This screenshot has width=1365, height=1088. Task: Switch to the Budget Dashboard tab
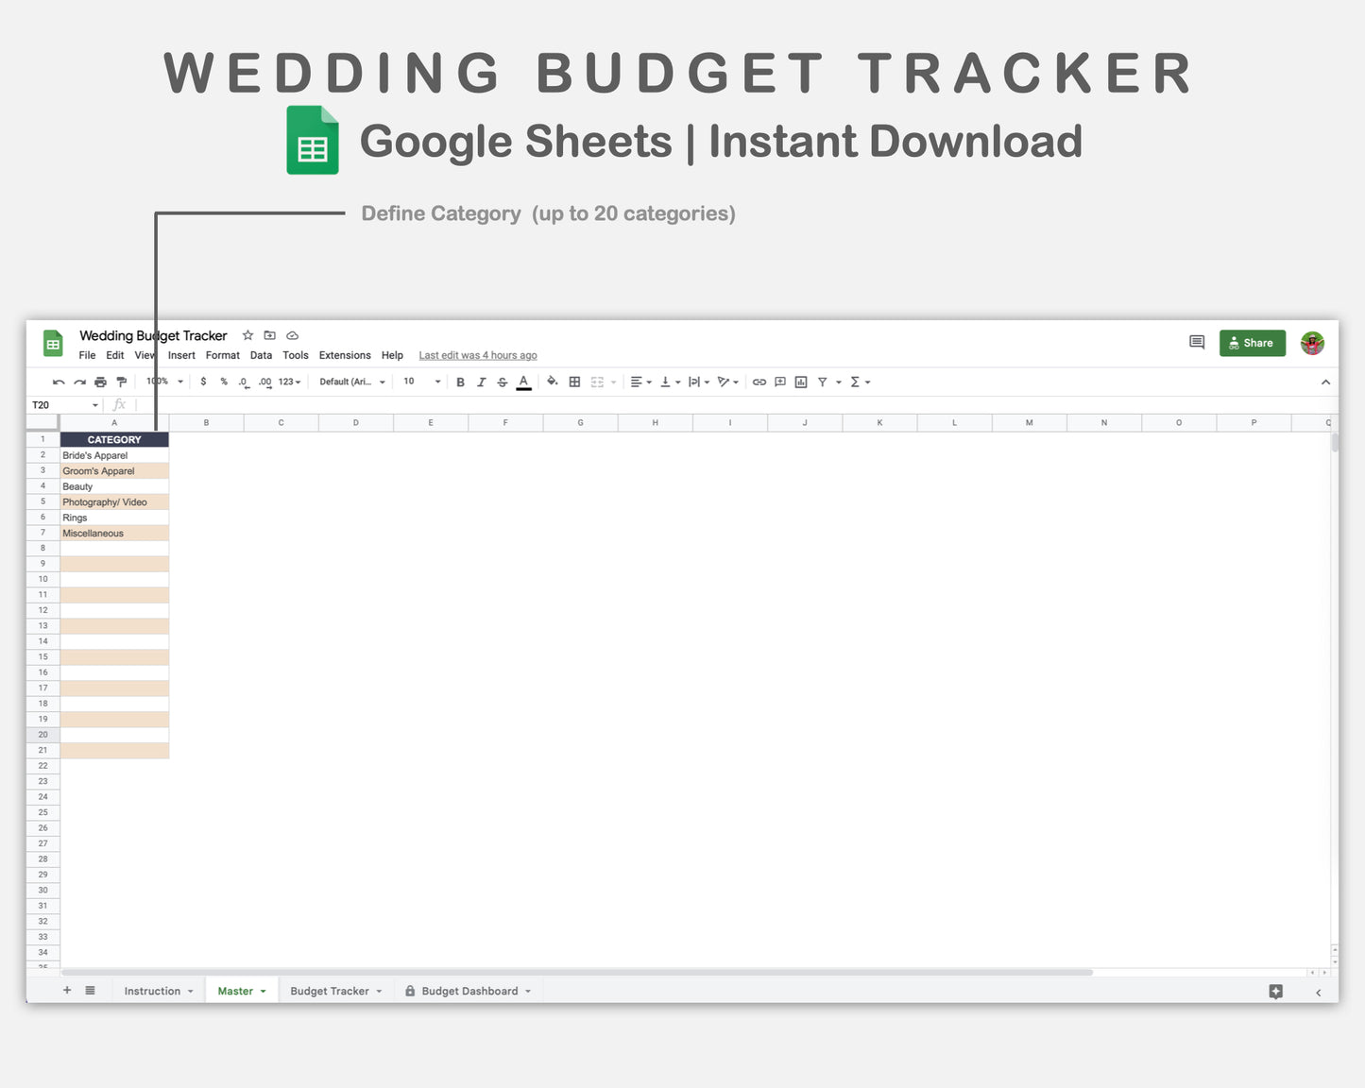click(469, 991)
